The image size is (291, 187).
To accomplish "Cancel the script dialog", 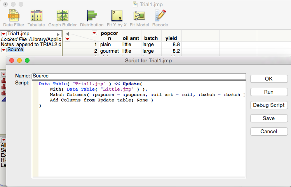I will (x=269, y=131).
